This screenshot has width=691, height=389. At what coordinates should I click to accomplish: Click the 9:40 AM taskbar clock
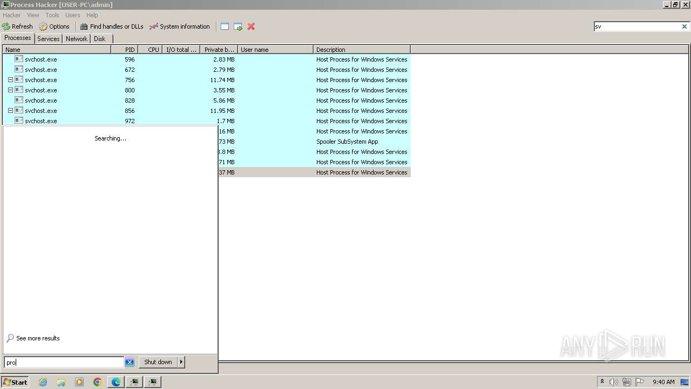point(663,382)
